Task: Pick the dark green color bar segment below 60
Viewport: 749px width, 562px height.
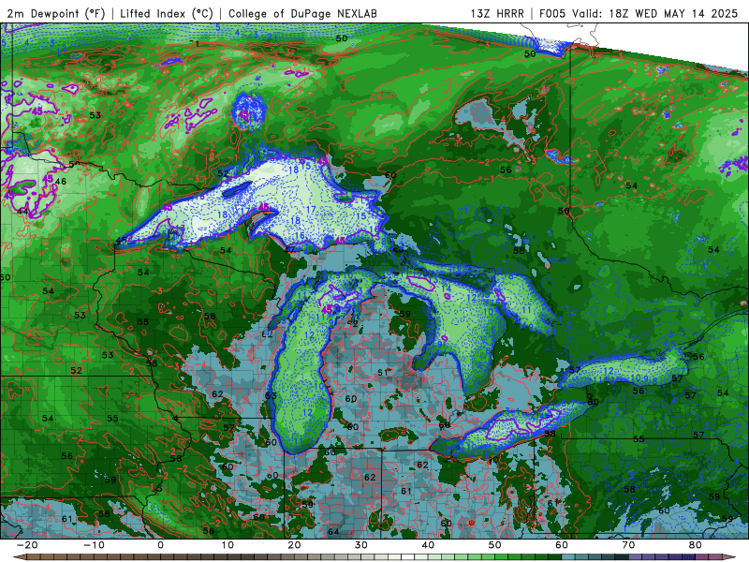Action: 555,557
